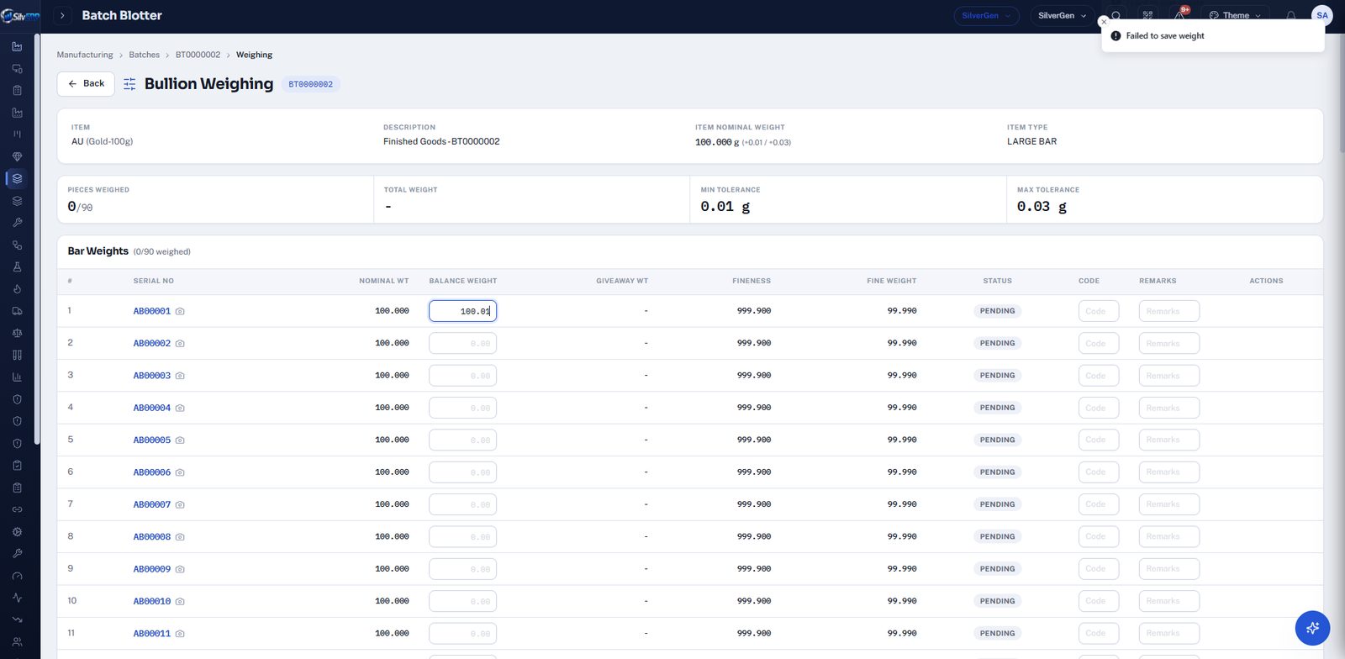This screenshot has height=659, width=1345.
Task: Click the Back button
Action: (x=86, y=84)
